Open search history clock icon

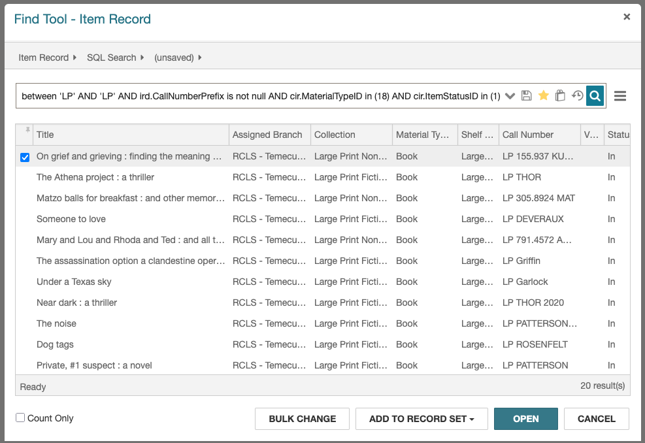tap(577, 96)
